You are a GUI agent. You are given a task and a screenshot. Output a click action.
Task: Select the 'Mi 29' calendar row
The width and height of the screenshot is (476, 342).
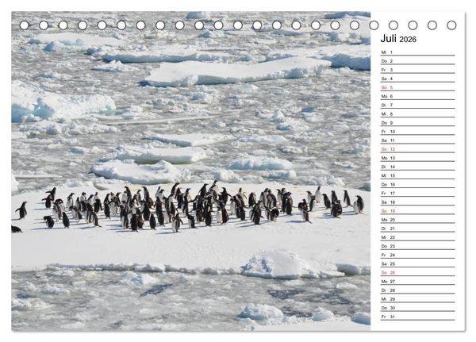(x=418, y=299)
